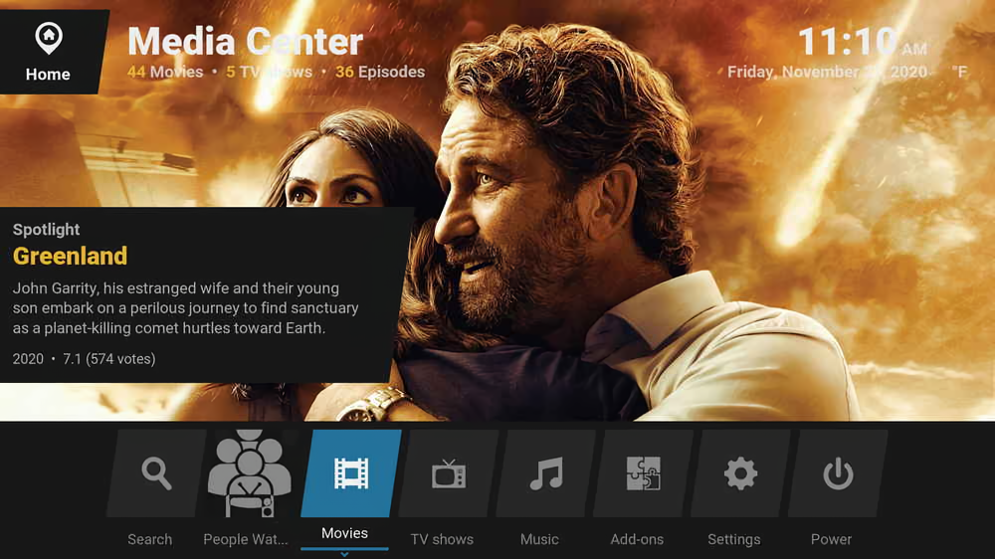Image resolution: width=995 pixels, height=559 pixels.
Task: Click the Greenland plot description text
Action: click(186, 308)
